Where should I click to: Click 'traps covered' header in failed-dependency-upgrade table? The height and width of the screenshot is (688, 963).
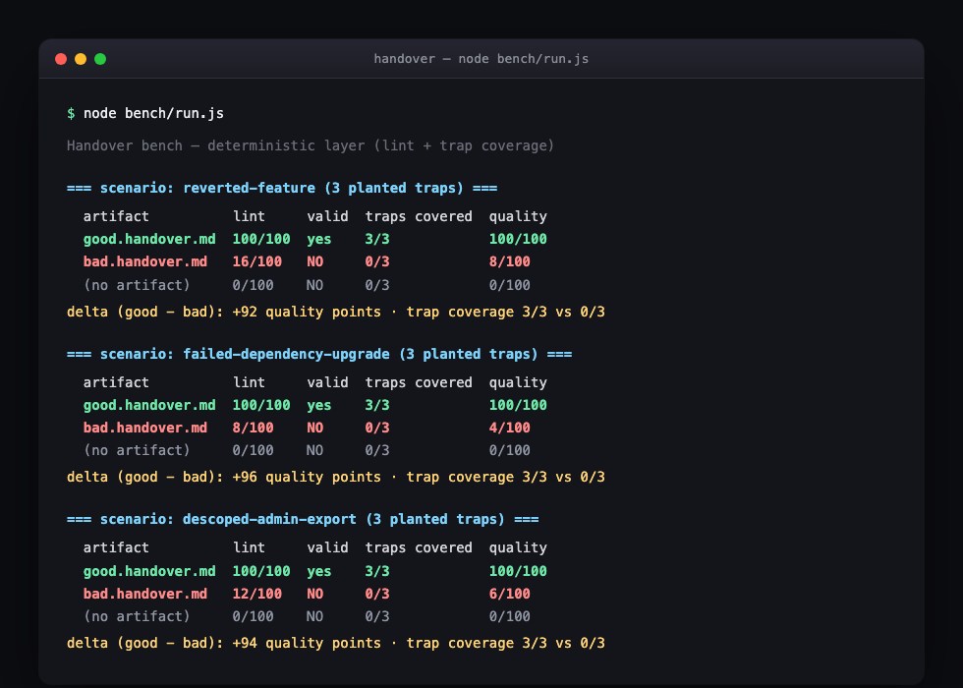(x=419, y=382)
